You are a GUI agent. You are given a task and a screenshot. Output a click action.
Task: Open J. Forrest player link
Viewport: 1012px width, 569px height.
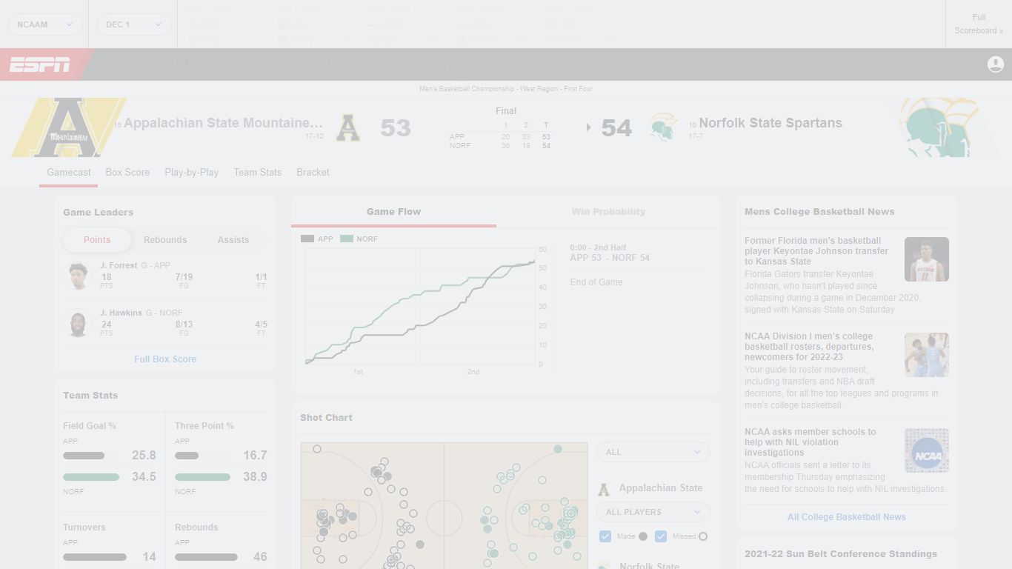click(119, 265)
